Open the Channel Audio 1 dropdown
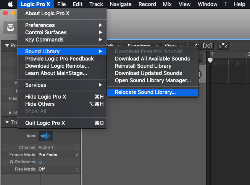 58,147
